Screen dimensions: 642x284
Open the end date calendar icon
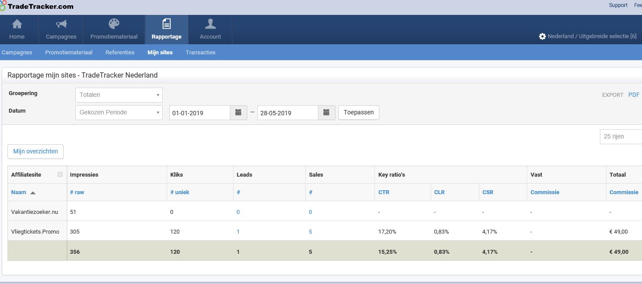(326, 113)
